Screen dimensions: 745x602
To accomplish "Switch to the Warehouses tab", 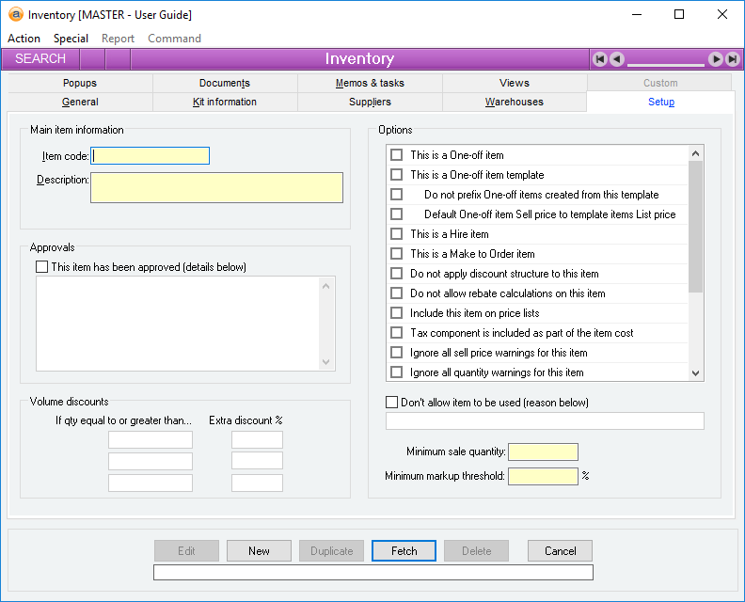I will point(514,102).
